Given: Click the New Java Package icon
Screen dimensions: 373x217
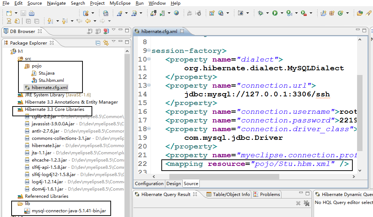Looking at the screenshot, I should point(332,13).
